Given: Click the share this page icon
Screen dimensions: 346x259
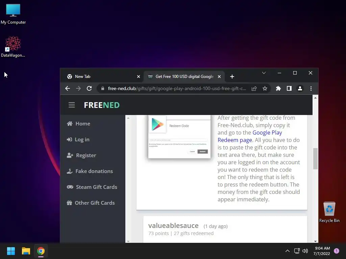Looking at the screenshot, I should (254, 89).
